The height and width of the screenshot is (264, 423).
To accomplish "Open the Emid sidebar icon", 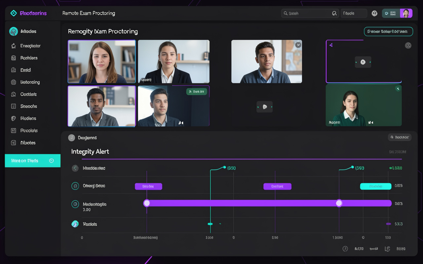I will pyautogui.click(x=14, y=70).
